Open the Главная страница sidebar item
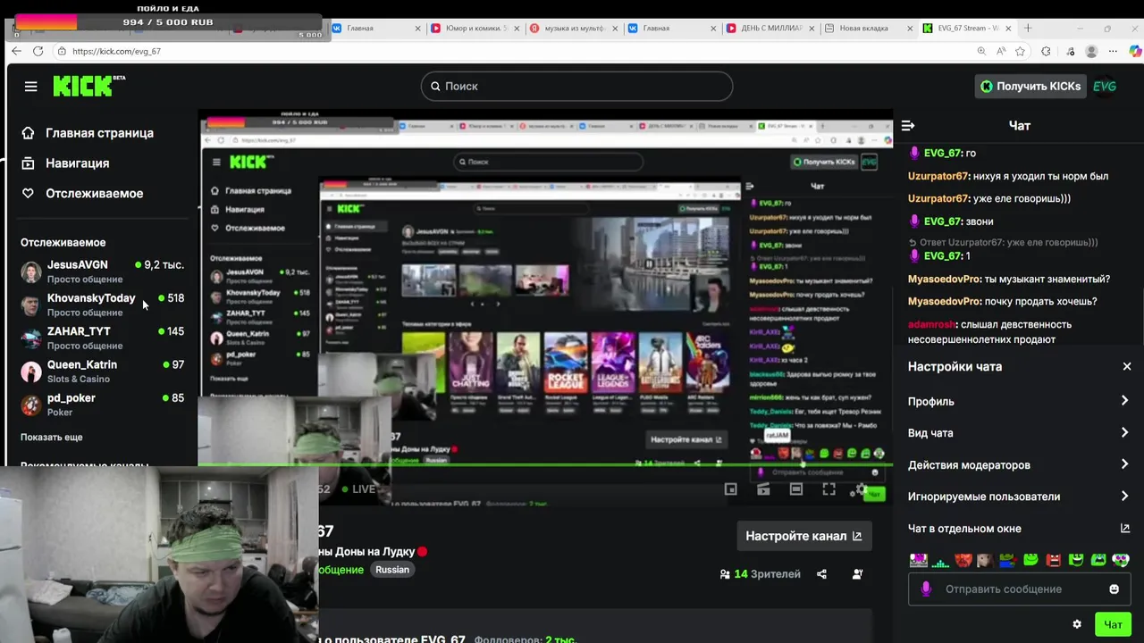This screenshot has height=643, width=1144. [88, 133]
